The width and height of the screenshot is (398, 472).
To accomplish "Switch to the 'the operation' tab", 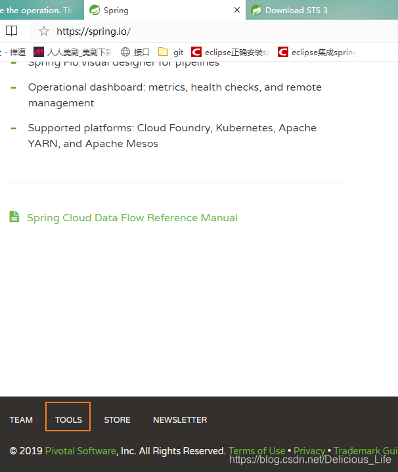I will (x=42, y=10).
